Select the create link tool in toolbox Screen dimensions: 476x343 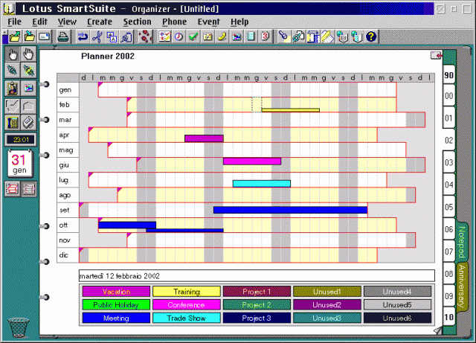13,70
